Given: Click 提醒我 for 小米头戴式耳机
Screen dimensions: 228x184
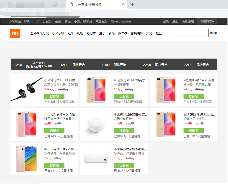Looking at the screenshot, I should tap(124, 165).
